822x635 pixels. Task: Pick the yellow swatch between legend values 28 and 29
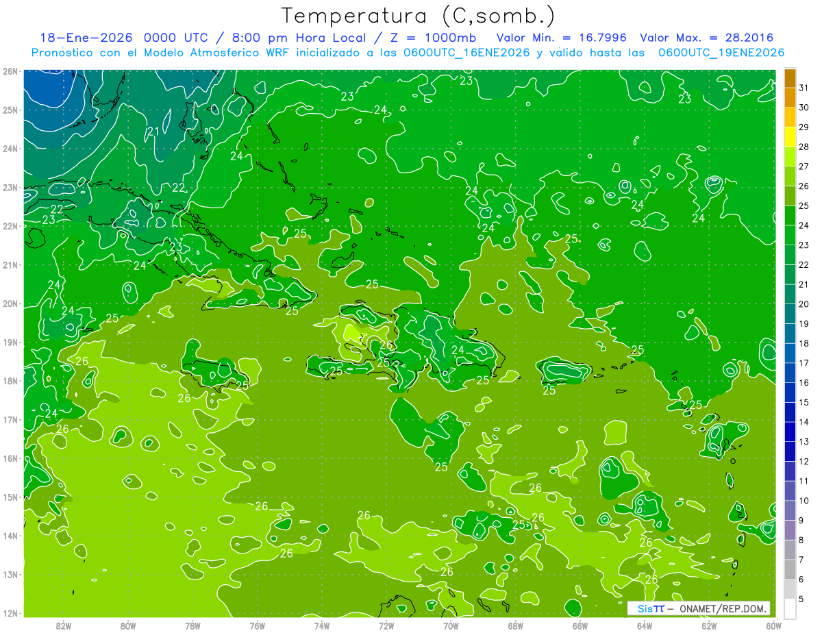click(790, 137)
